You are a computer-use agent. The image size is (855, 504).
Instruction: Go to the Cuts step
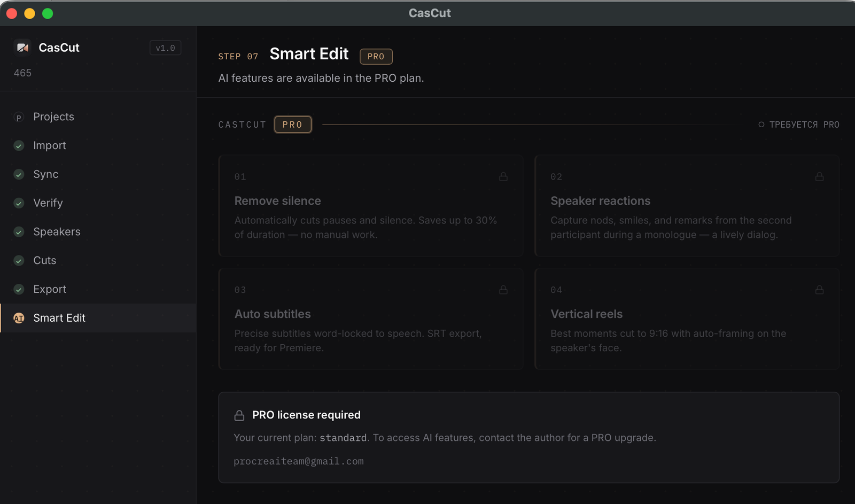point(98,260)
